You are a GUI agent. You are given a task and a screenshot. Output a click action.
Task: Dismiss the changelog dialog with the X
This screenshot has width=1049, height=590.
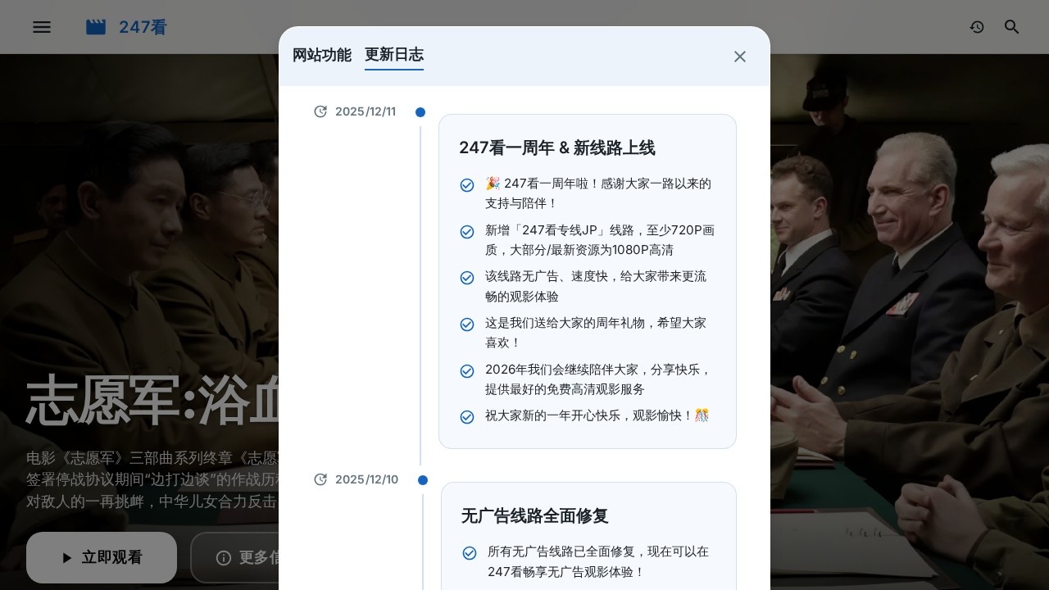tap(740, 57)
